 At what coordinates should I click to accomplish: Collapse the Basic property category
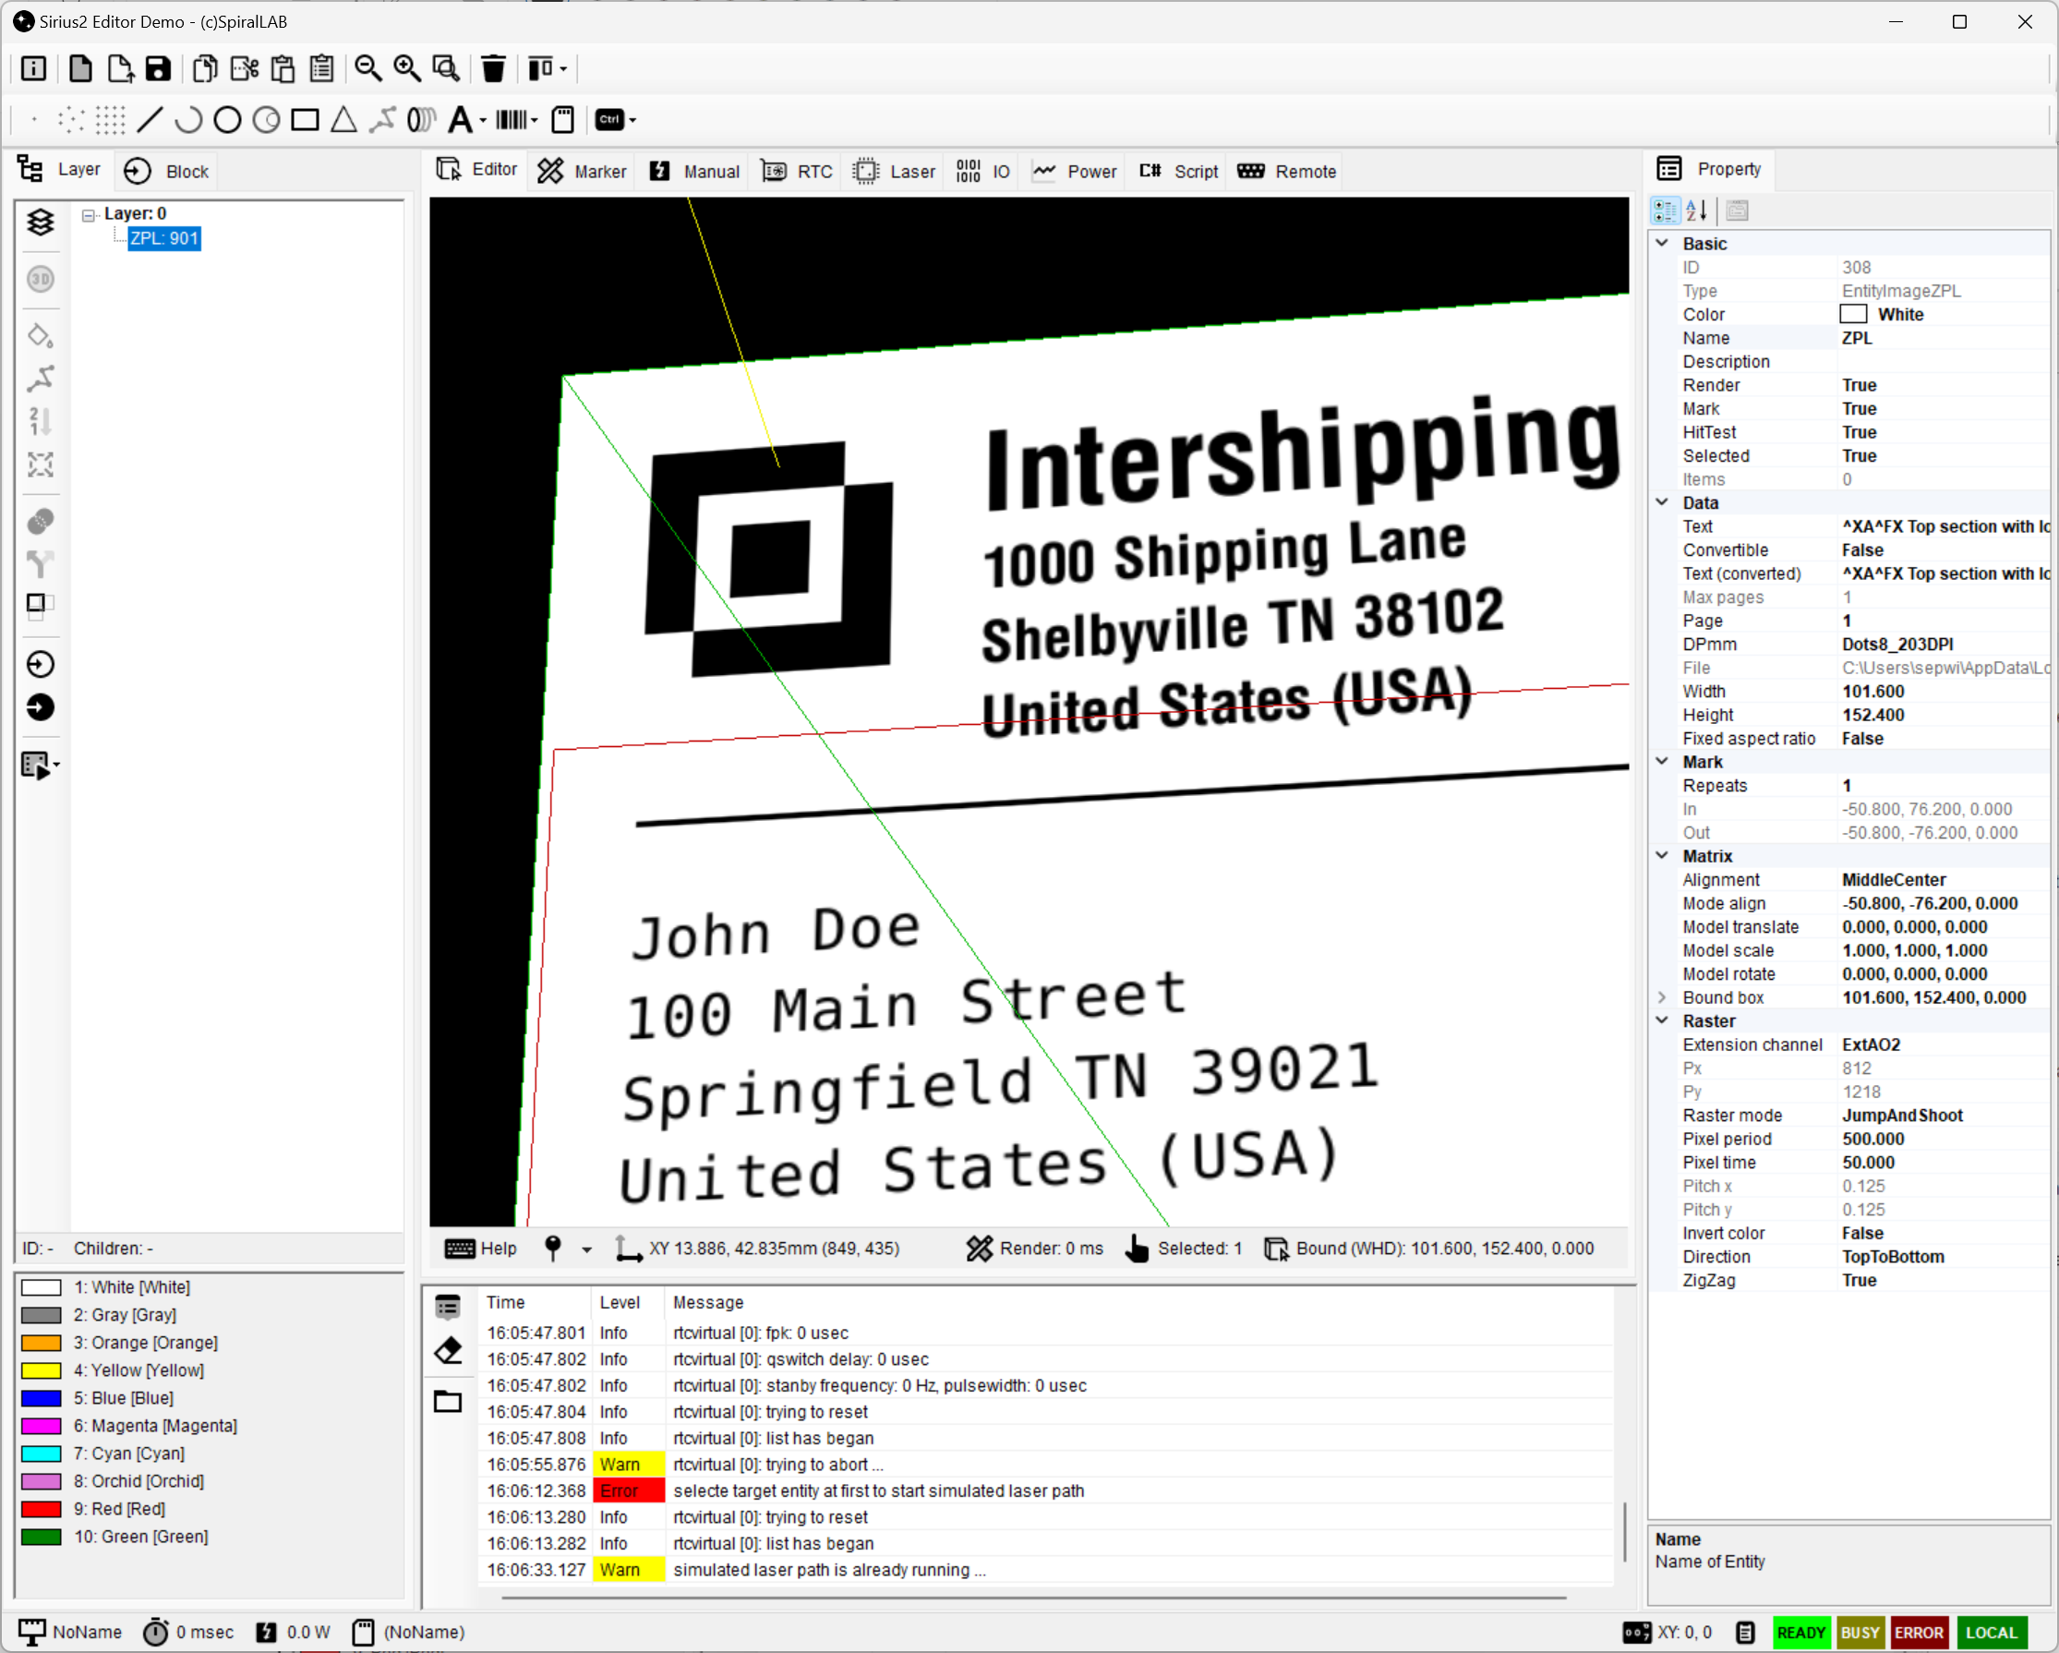1663,244
